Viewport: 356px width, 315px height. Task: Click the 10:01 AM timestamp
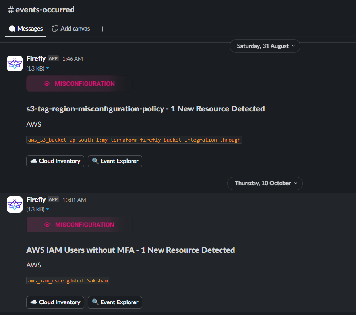coord(74,200)
